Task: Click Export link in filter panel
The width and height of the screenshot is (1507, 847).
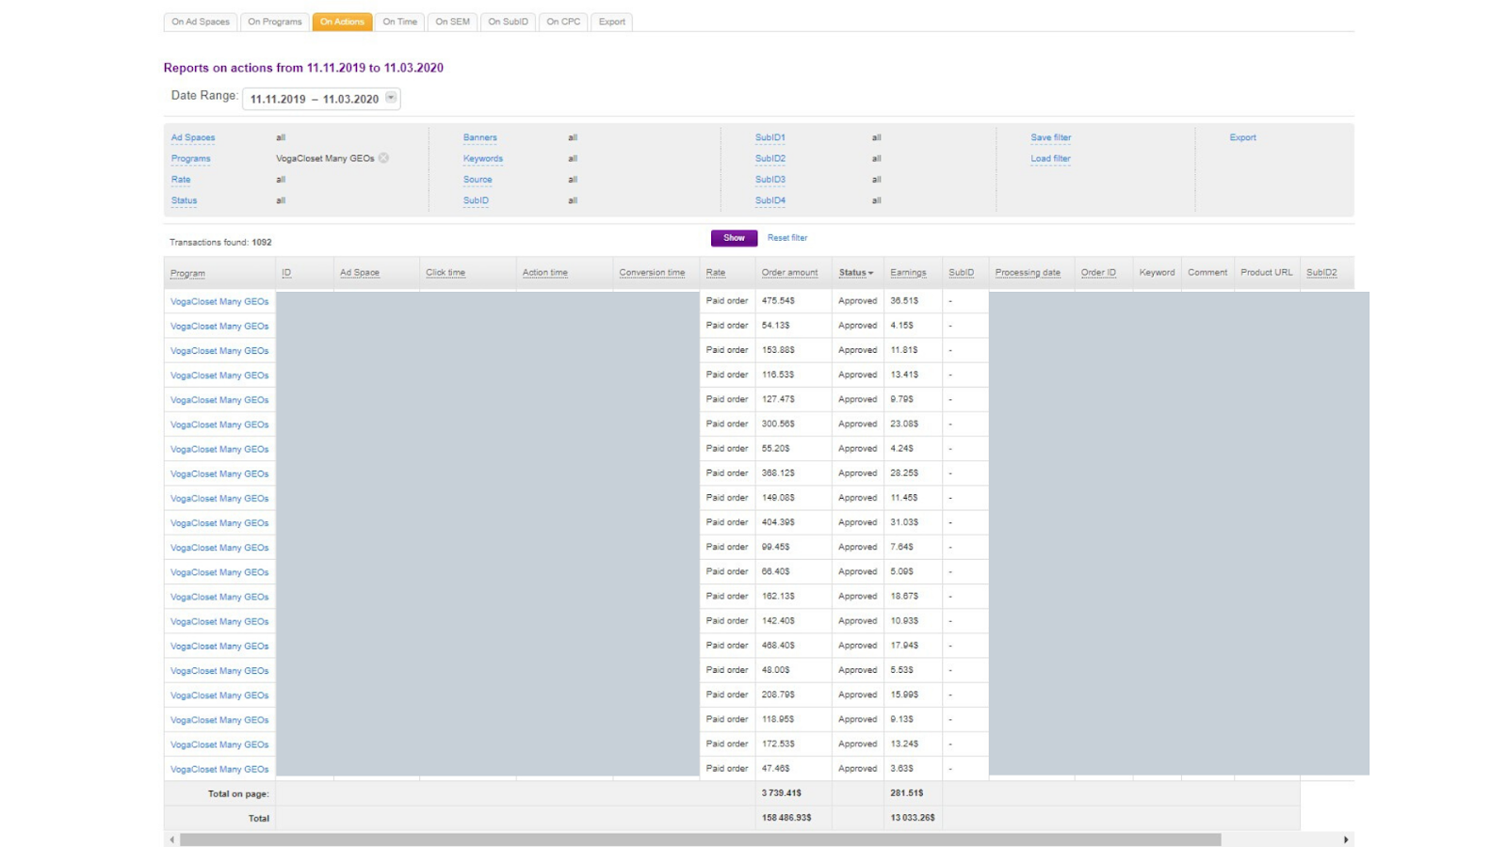Action: click(1242, 137)
